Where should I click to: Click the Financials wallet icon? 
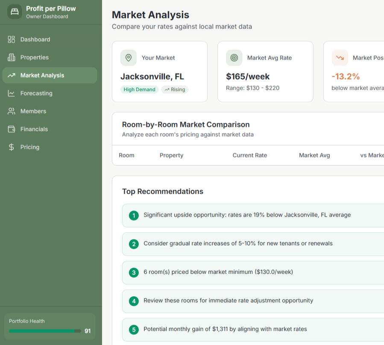click(12, 129)
